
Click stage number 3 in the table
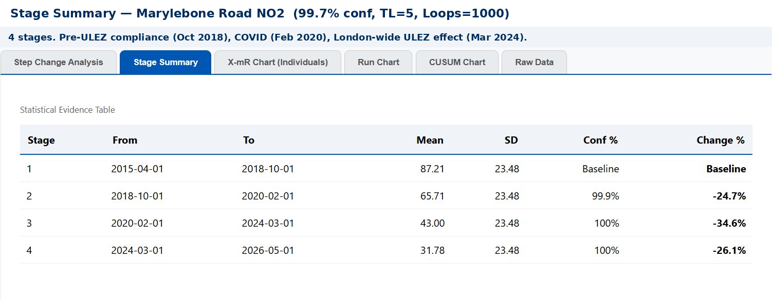29,223
